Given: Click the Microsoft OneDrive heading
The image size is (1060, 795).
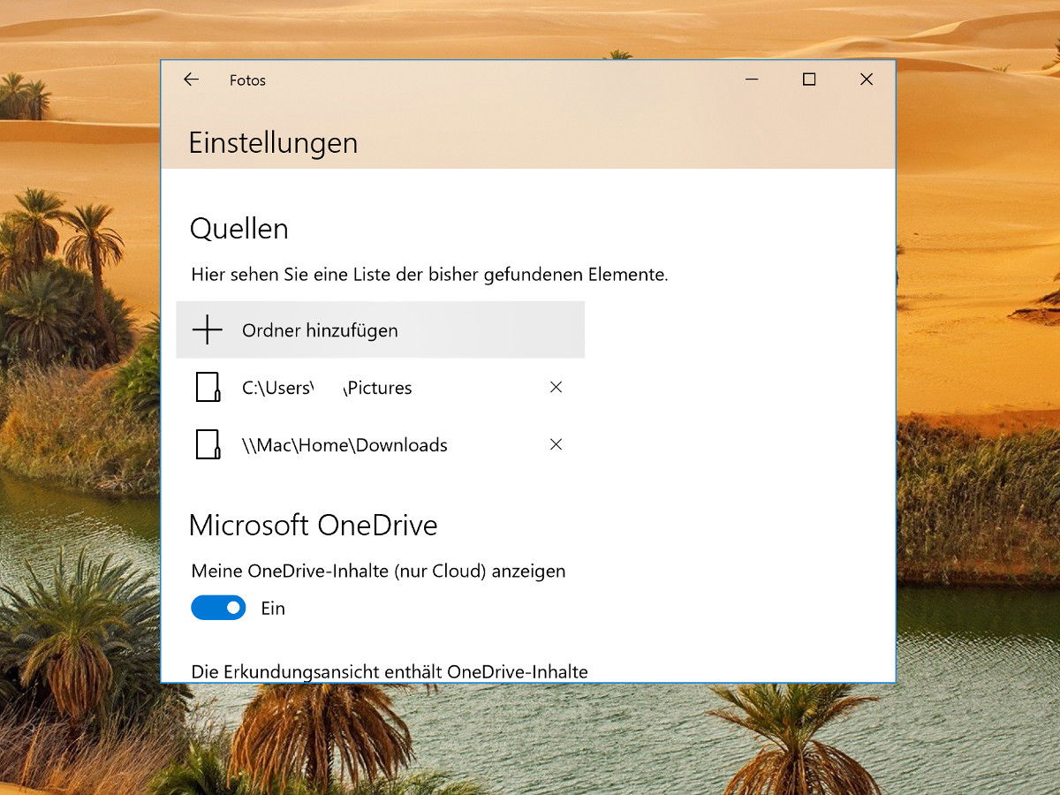Looking at the screenshot, I should point(314,526).
